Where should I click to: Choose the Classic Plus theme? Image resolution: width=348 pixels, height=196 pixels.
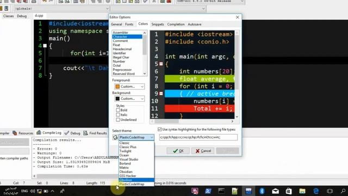[x=136, y=147]
